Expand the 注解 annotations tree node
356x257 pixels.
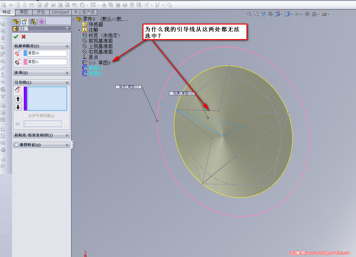point(79,30)
